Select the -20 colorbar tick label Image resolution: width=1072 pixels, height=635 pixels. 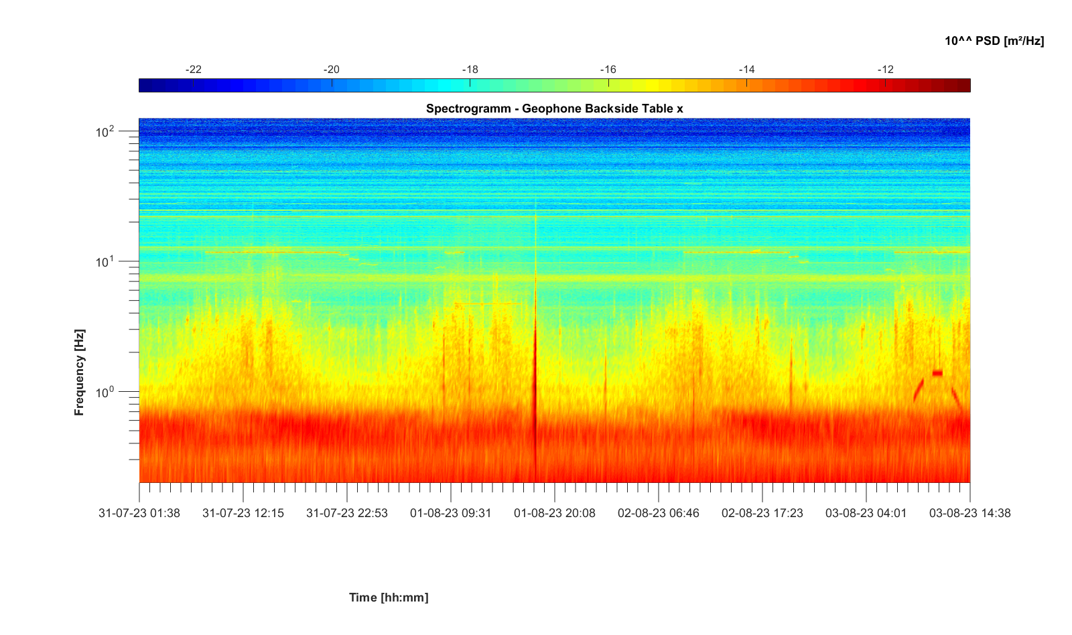(331, 70)
